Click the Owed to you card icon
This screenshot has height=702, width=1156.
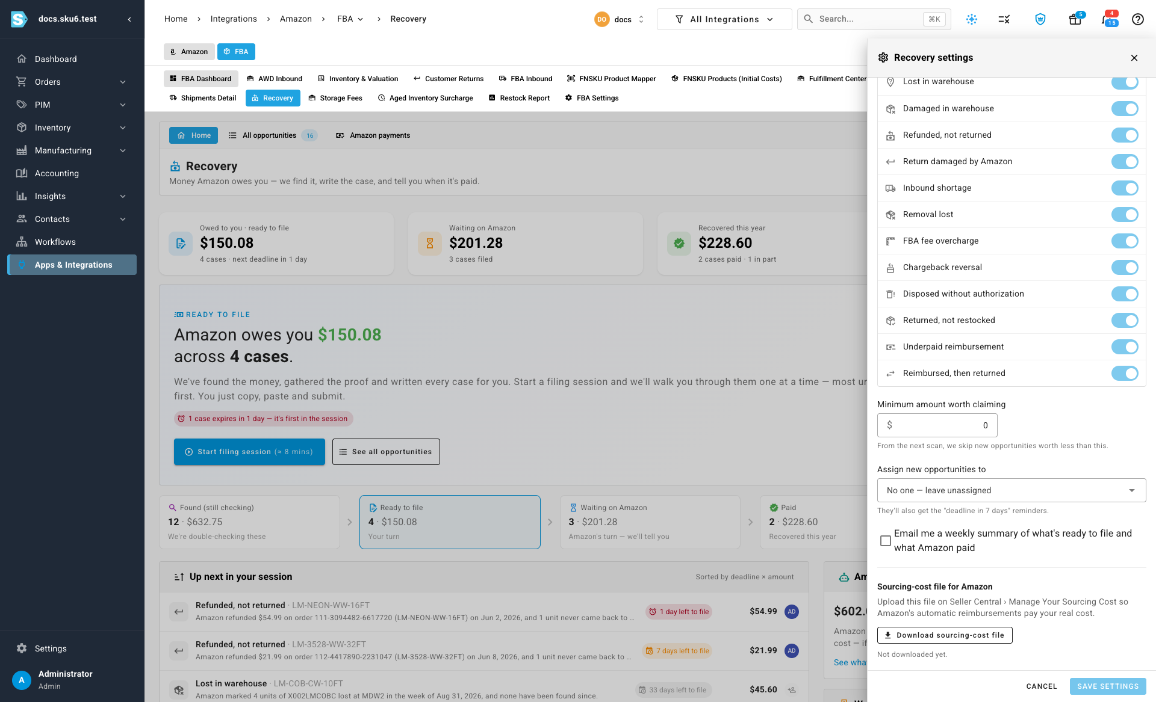point(181,244)
